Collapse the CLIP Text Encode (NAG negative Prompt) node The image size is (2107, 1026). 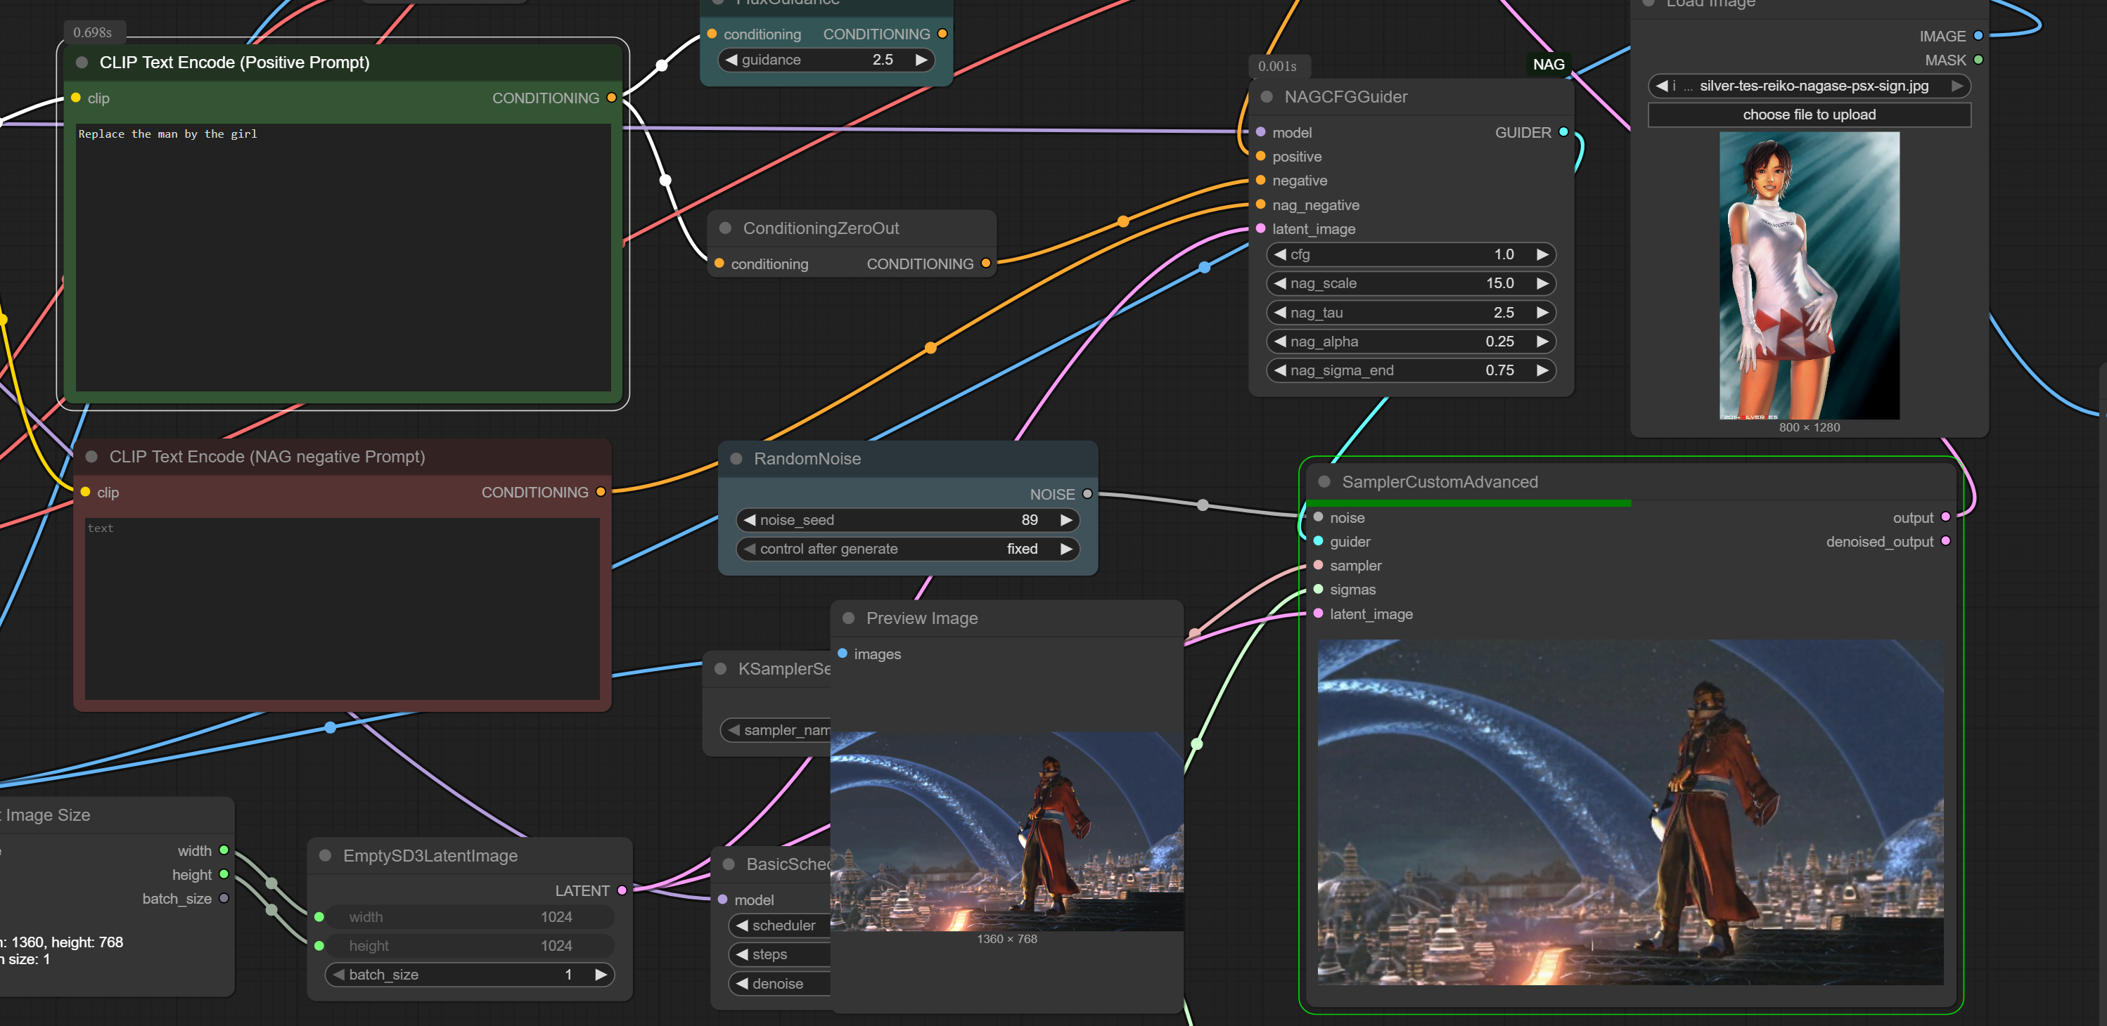(x=91, y=457)
